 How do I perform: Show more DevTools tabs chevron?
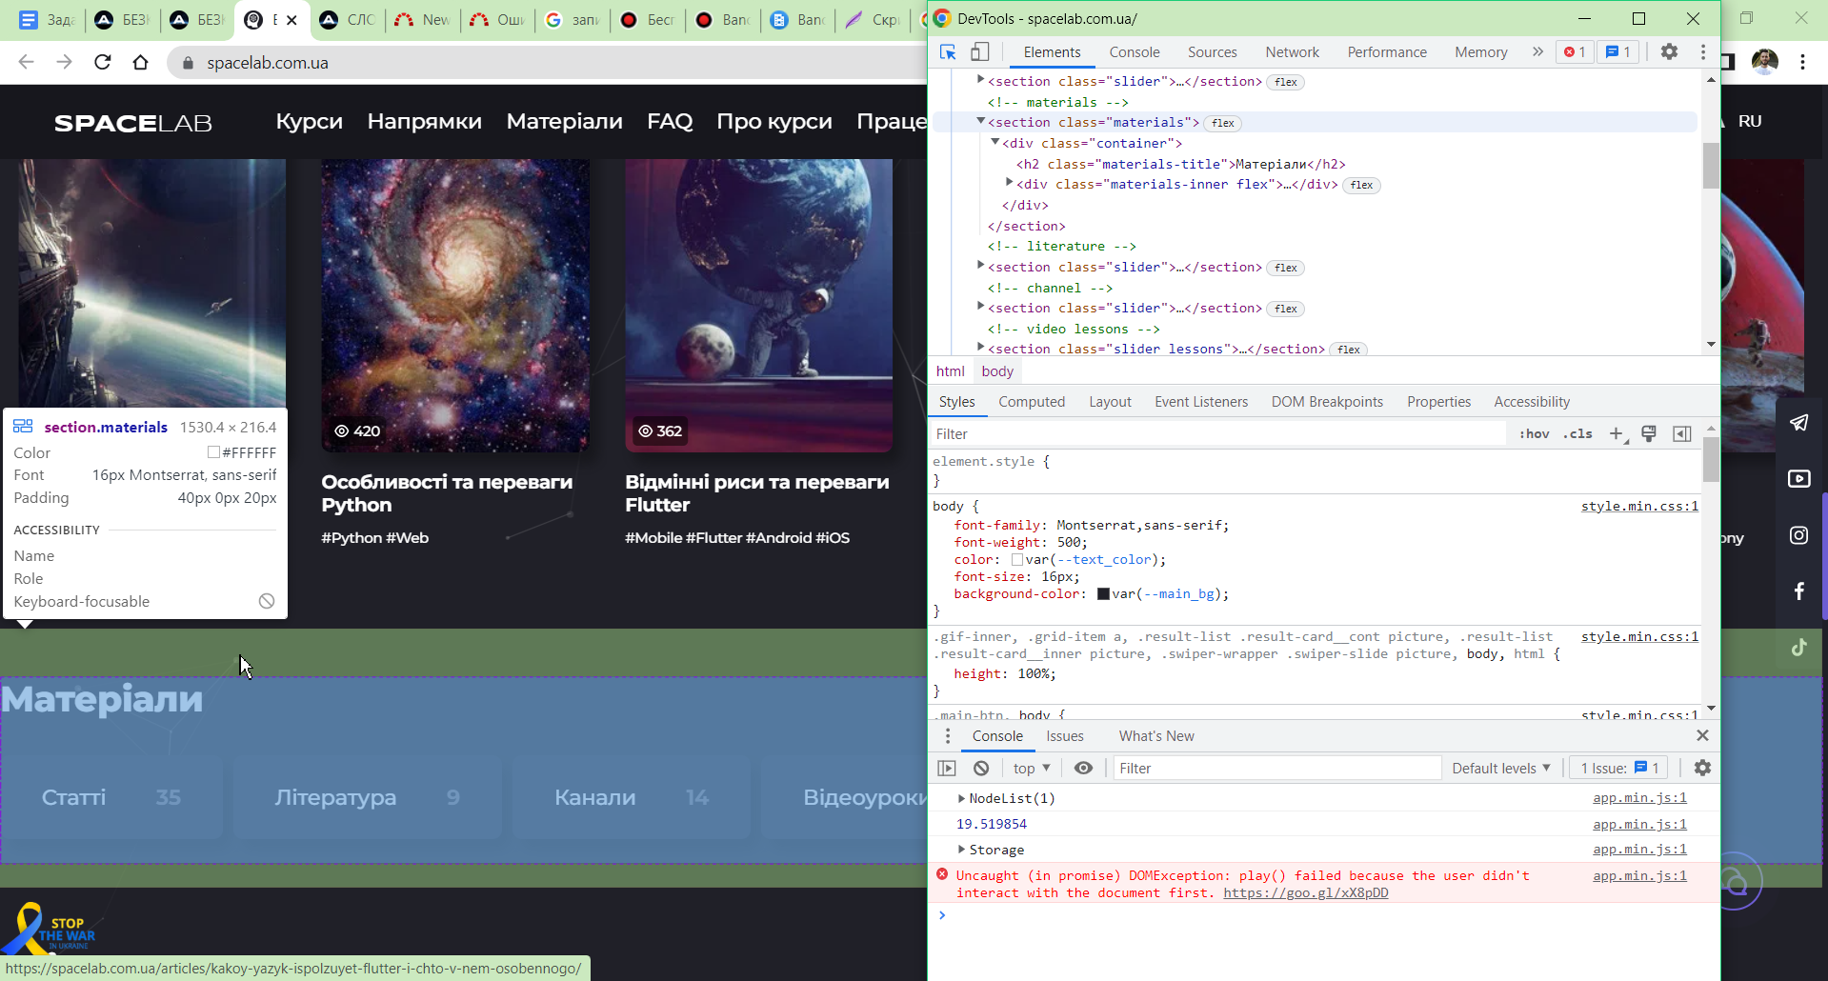[x=1537, y=52]
